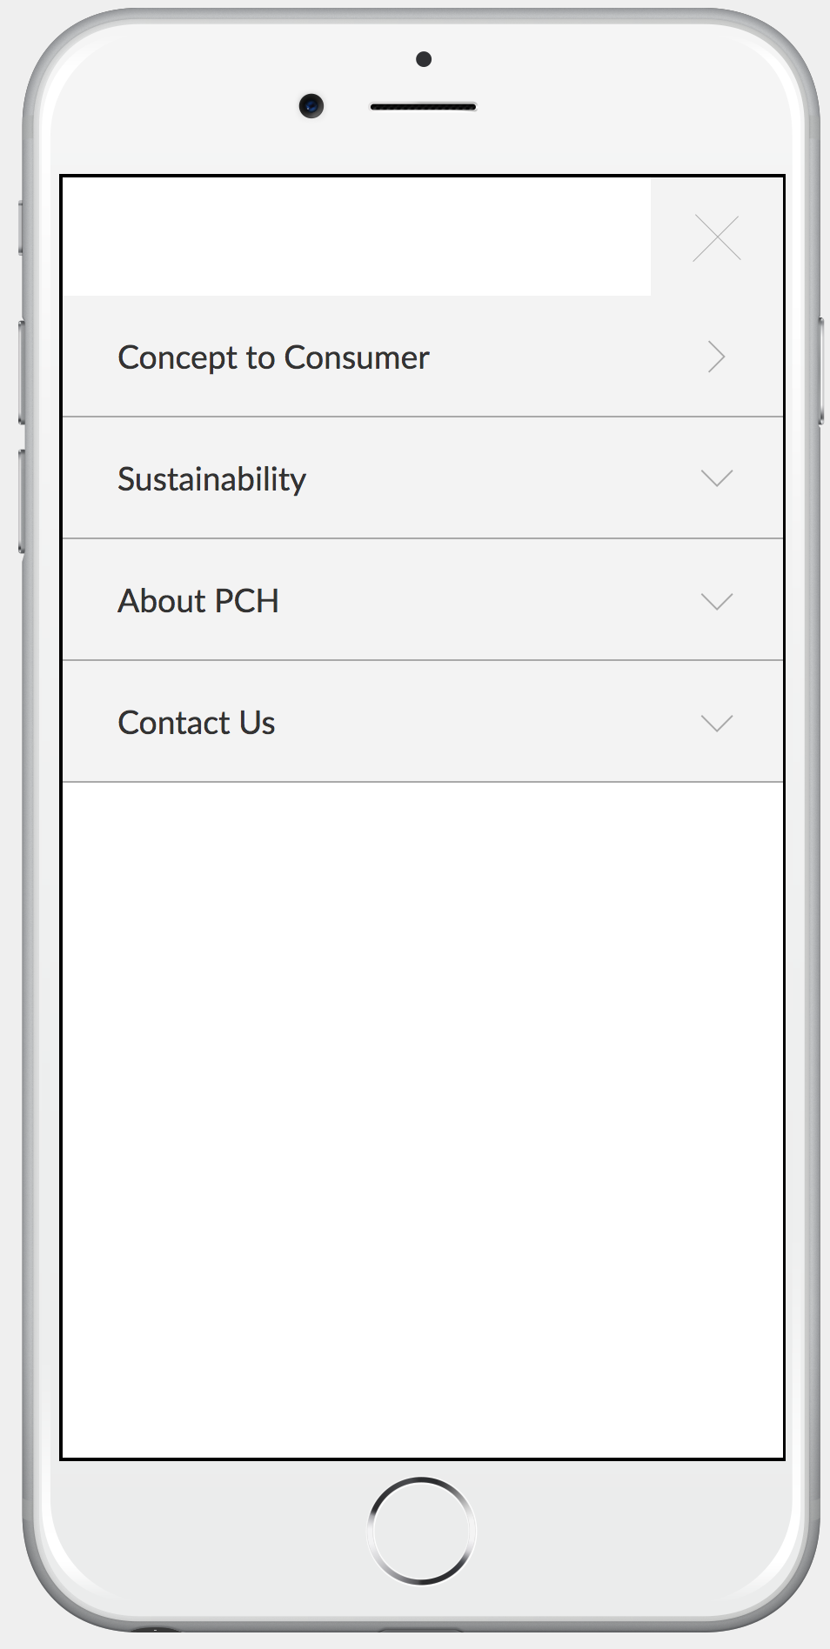This screenshot has width=830, height=1649.
Task: Select the Sustainability menu label
Action: (x=211, y=479)
